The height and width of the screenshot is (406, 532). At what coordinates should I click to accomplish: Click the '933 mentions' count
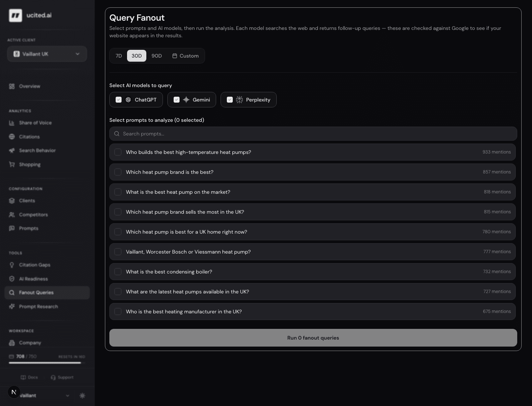pos(497,152)
